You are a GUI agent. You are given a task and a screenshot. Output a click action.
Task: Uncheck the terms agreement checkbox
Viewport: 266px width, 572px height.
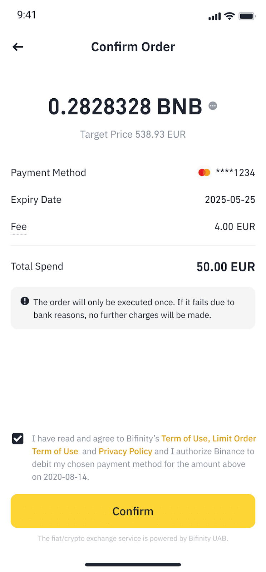(x=18, y=438)
